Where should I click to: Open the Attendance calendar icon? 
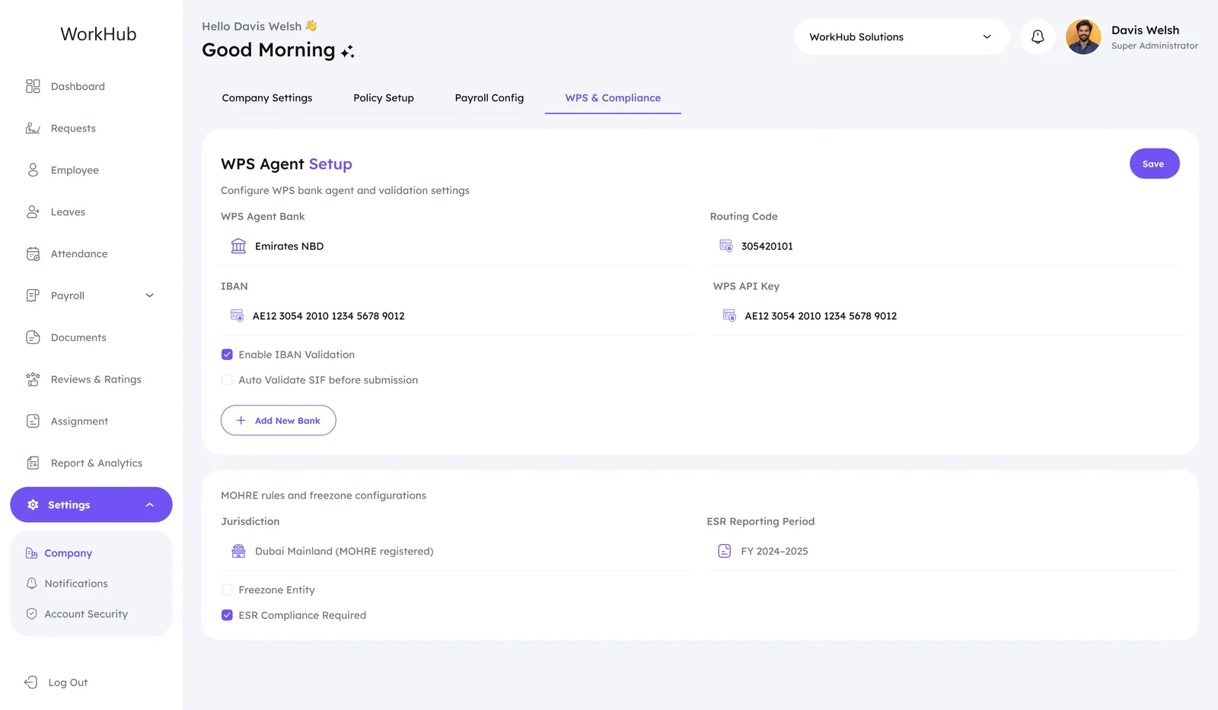point(33,253)
